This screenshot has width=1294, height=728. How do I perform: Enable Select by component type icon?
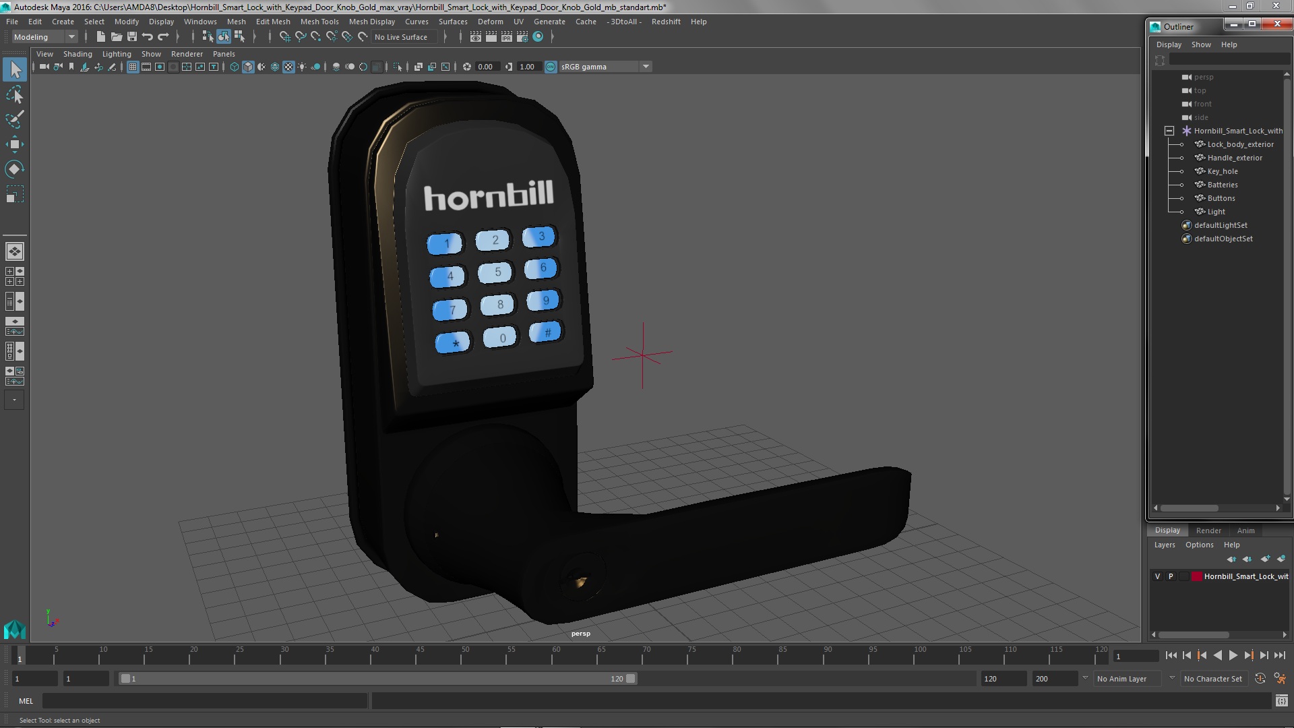tap(239, 37)
